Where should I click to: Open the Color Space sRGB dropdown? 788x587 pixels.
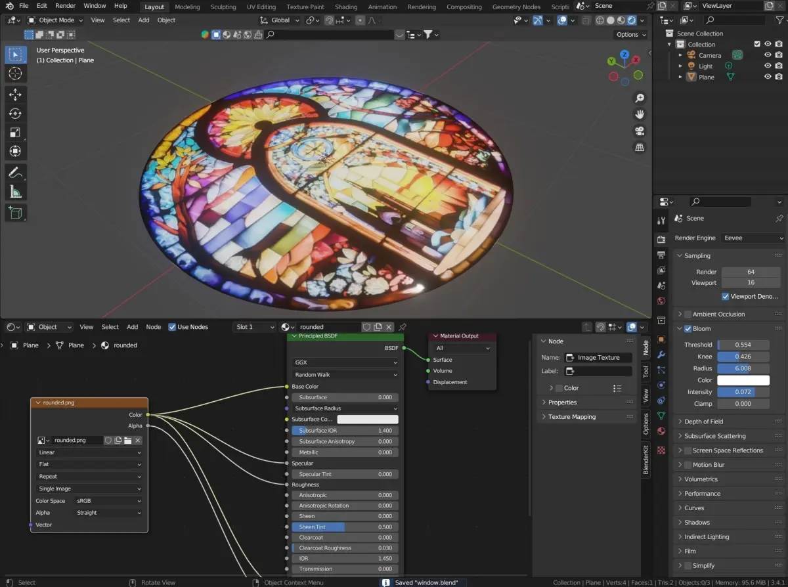(x=108, y=500)
